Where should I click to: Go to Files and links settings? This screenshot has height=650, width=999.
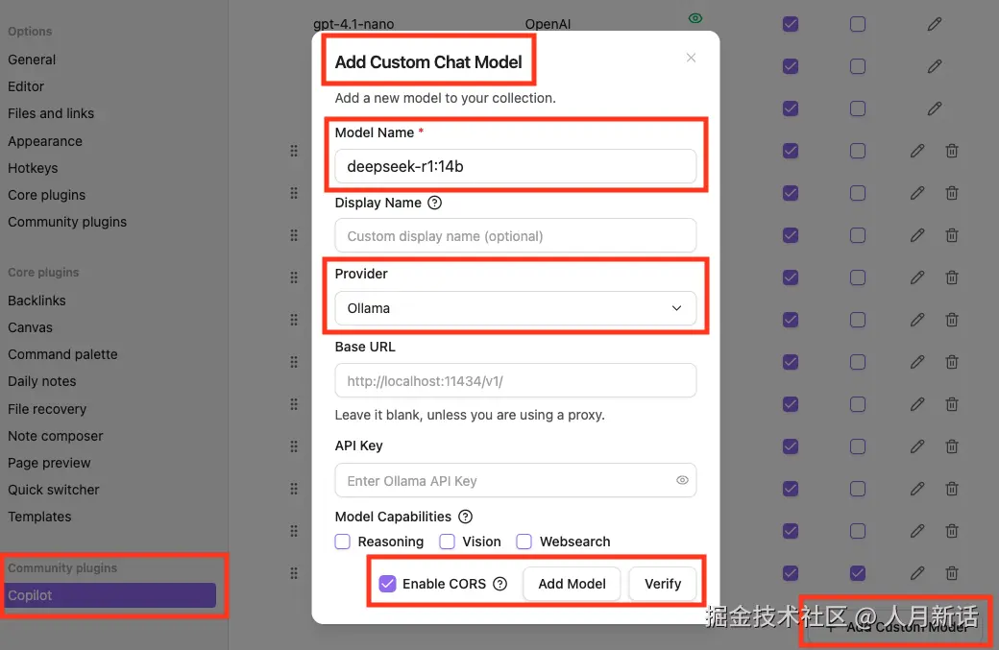[51, 113]
